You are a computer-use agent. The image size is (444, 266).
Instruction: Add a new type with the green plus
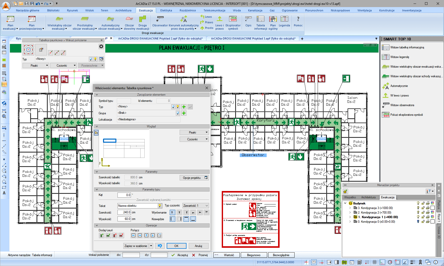[x=184, y=107]
